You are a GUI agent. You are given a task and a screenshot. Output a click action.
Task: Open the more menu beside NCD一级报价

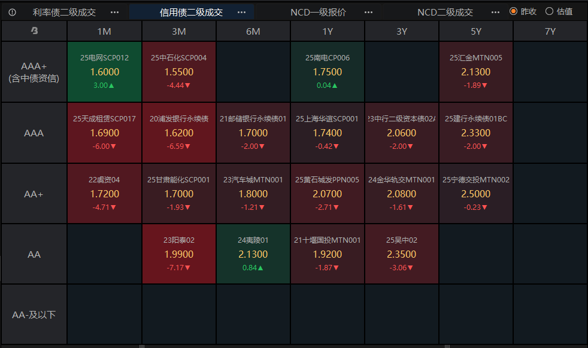(x=369, y=13)
